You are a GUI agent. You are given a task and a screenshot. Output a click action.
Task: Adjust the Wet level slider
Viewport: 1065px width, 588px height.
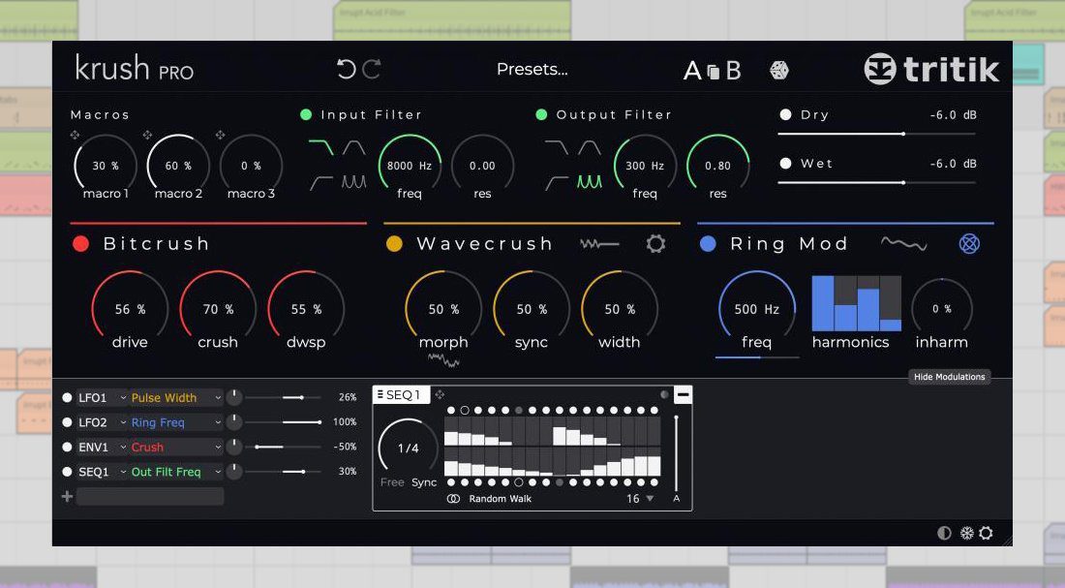click(876, 183)
